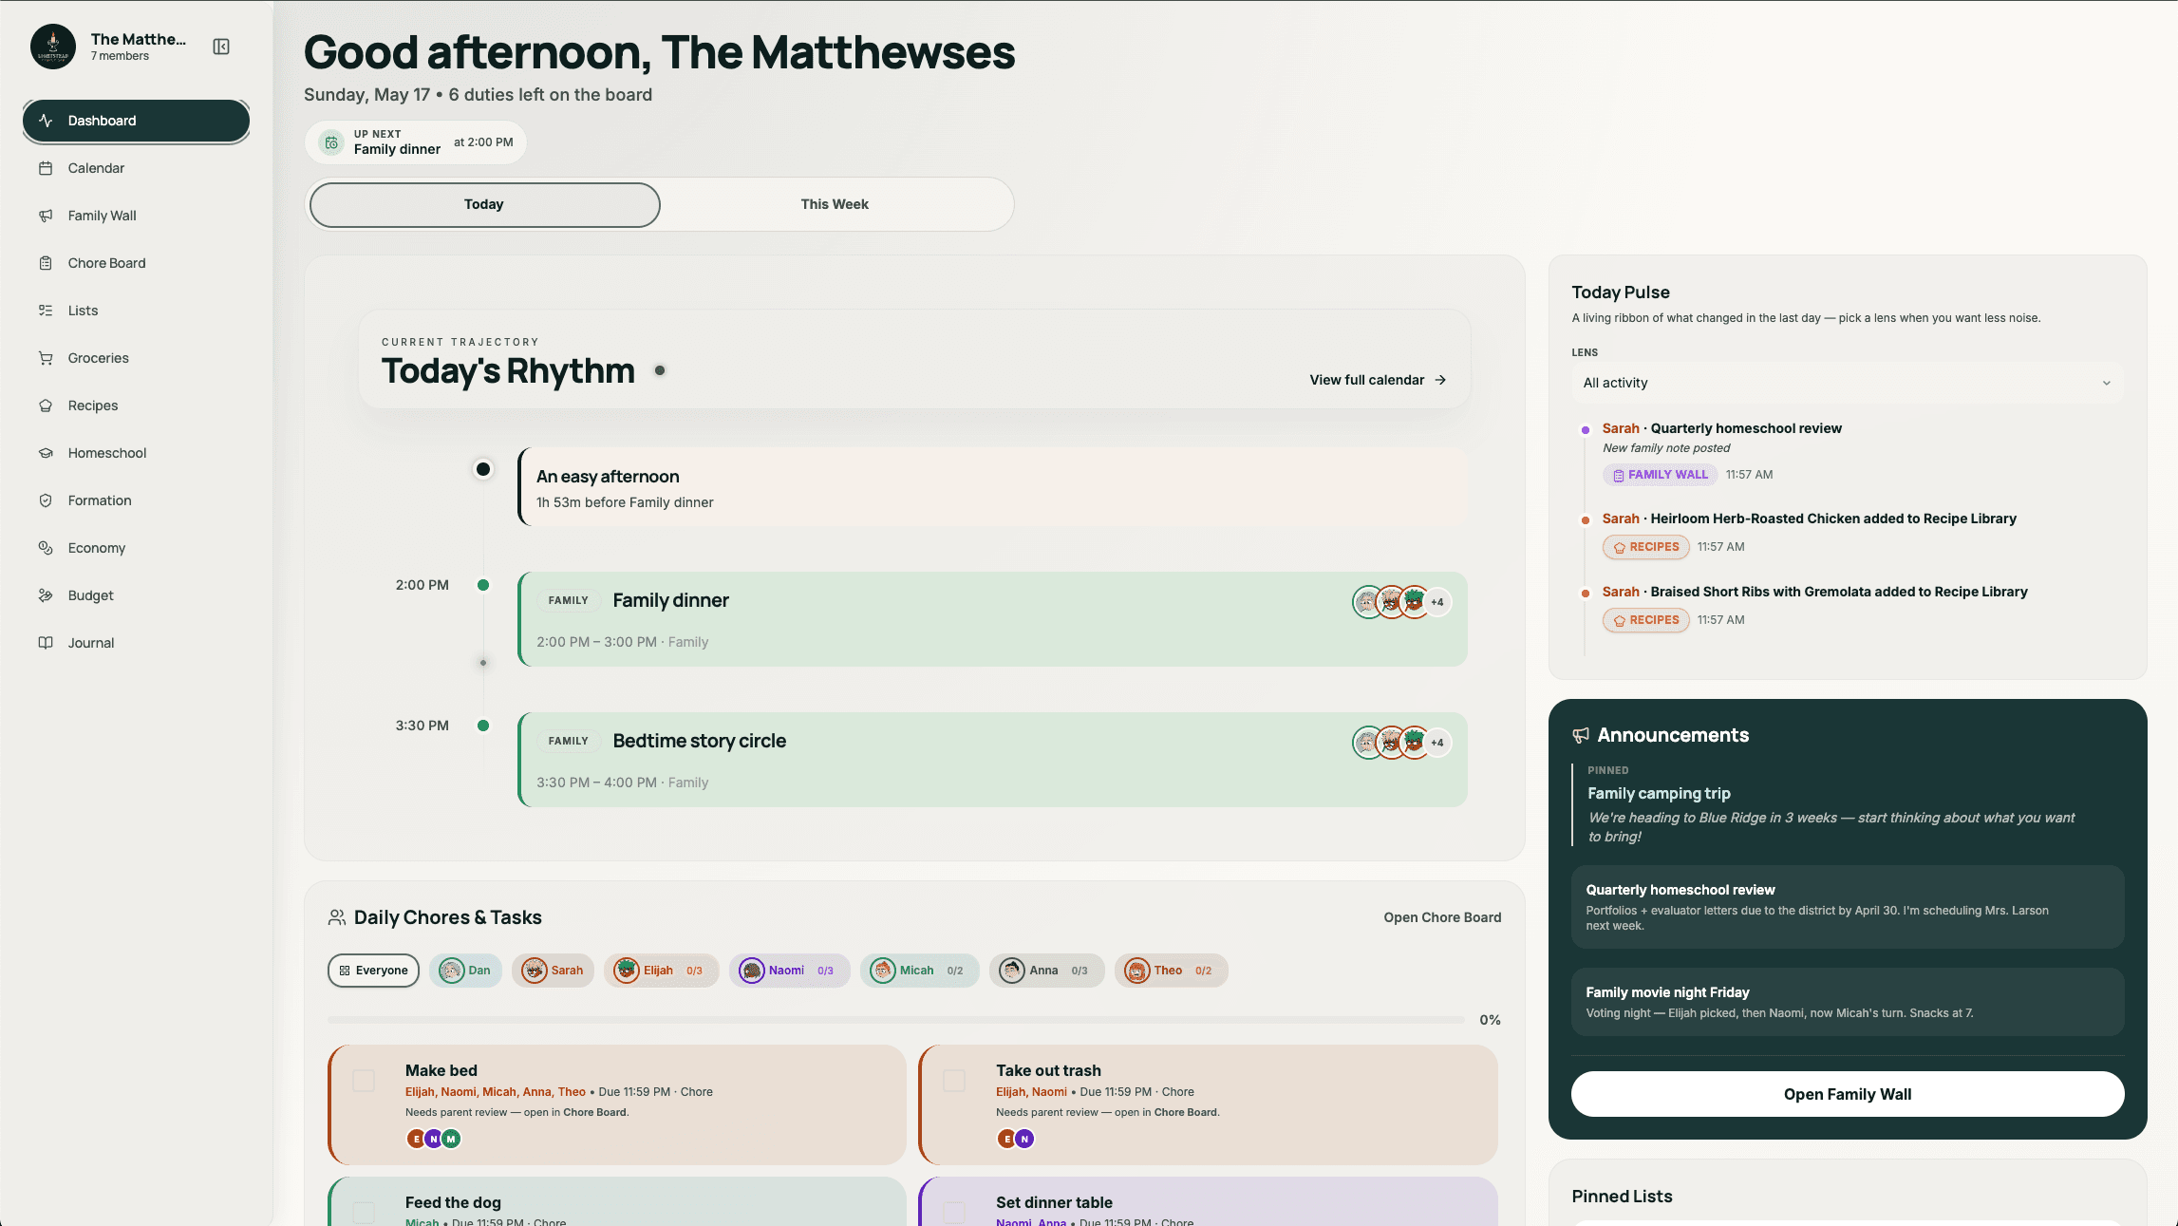Click the RECIPES tag under Braised Short Ribs
The width and height of the screenshot is (2178, 1226).
point(1646,620)
